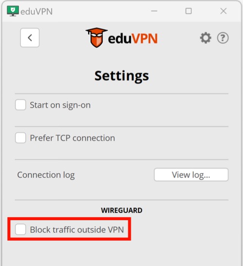Image resolution: width=243 pixels, height=266 pixels.
Task: Click the green eduVPN title bar icon
Action: coord(13,11)
